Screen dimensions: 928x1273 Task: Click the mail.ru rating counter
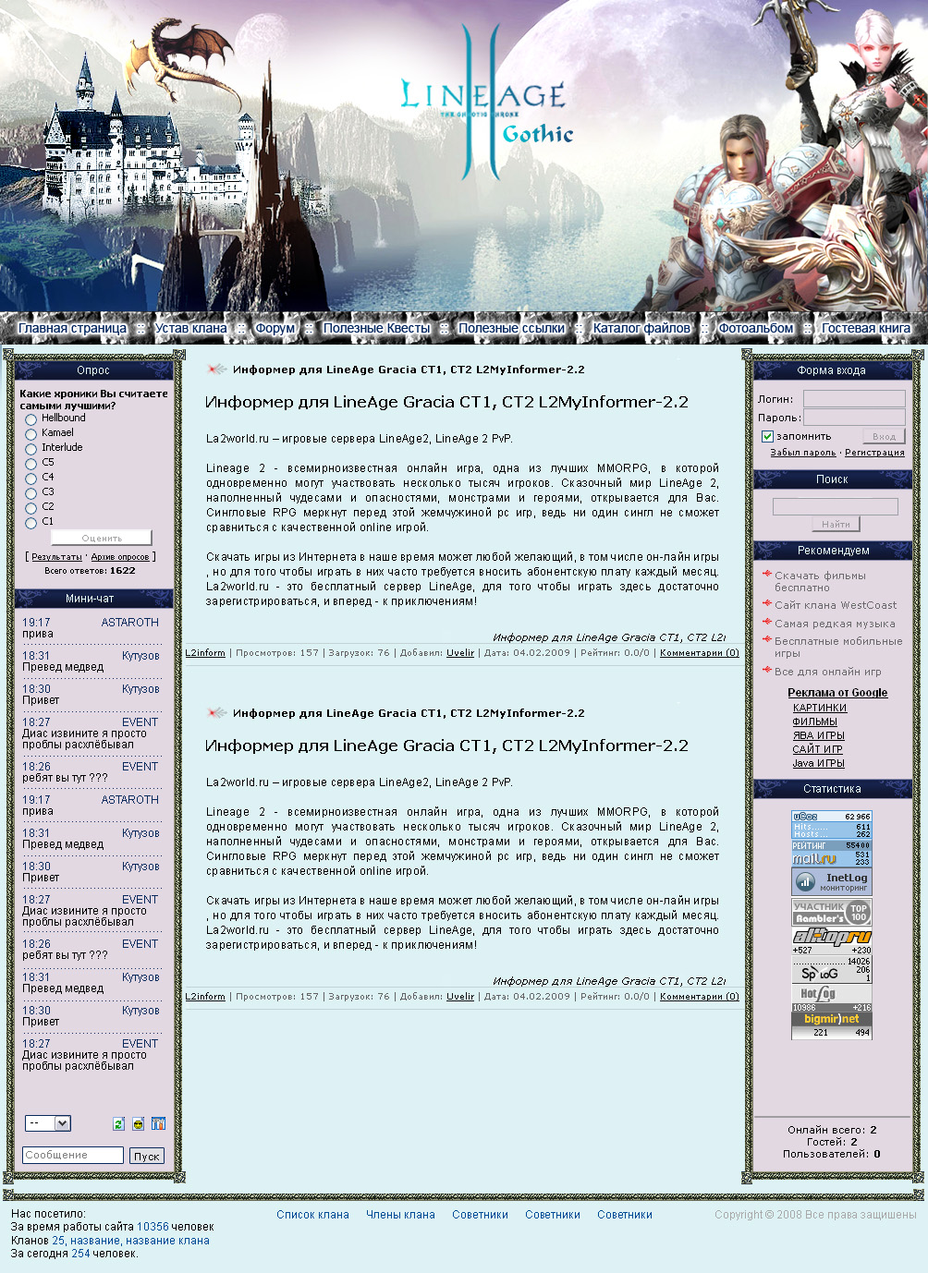[832, 853]
